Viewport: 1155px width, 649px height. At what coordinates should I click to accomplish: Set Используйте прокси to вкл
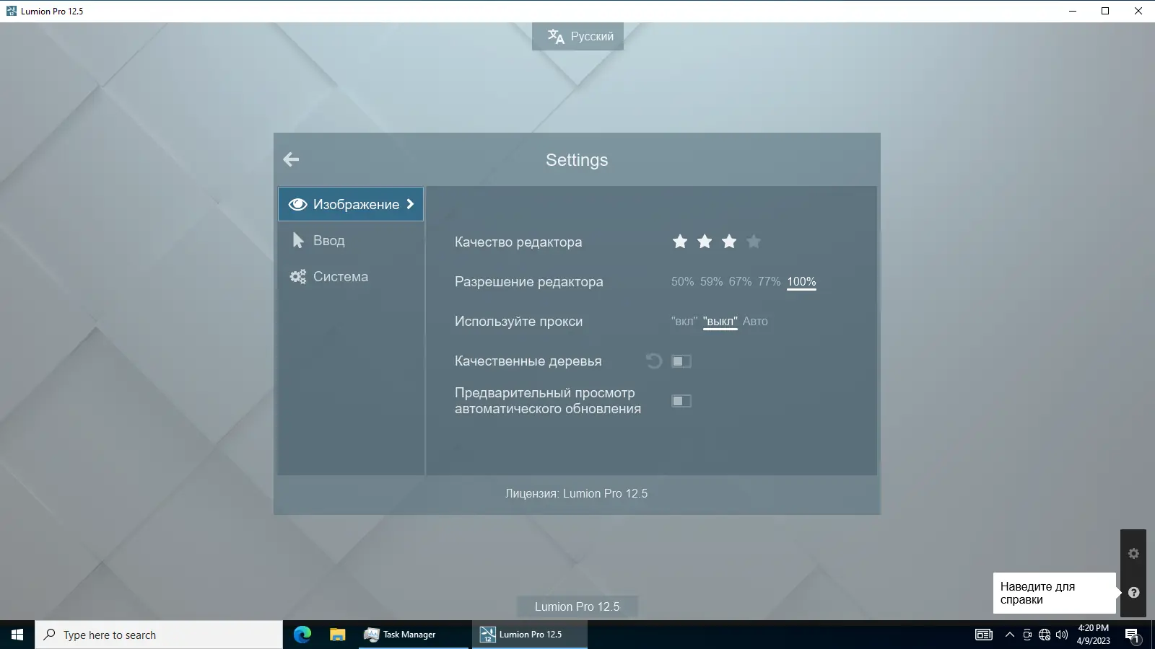pos(683,321)
